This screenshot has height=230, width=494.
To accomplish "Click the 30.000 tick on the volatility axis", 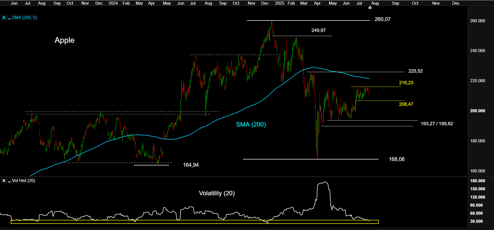I will point(476,221).
